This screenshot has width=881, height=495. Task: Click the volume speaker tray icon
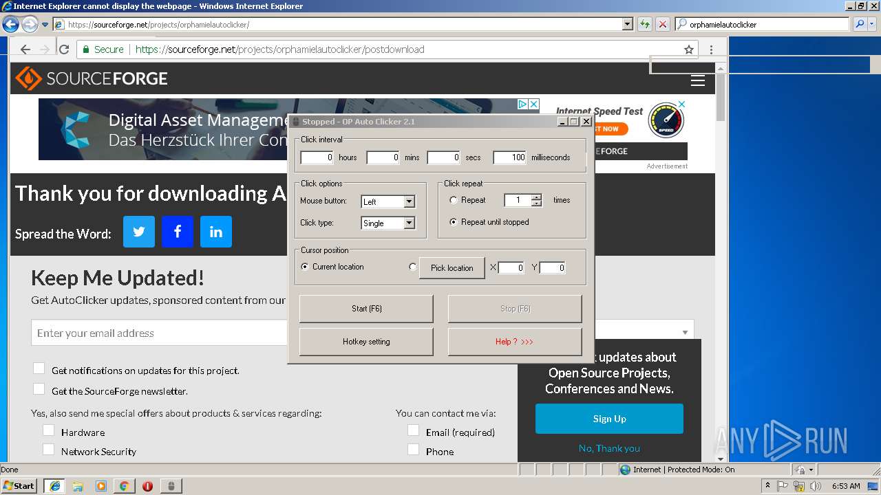(816, 486)
